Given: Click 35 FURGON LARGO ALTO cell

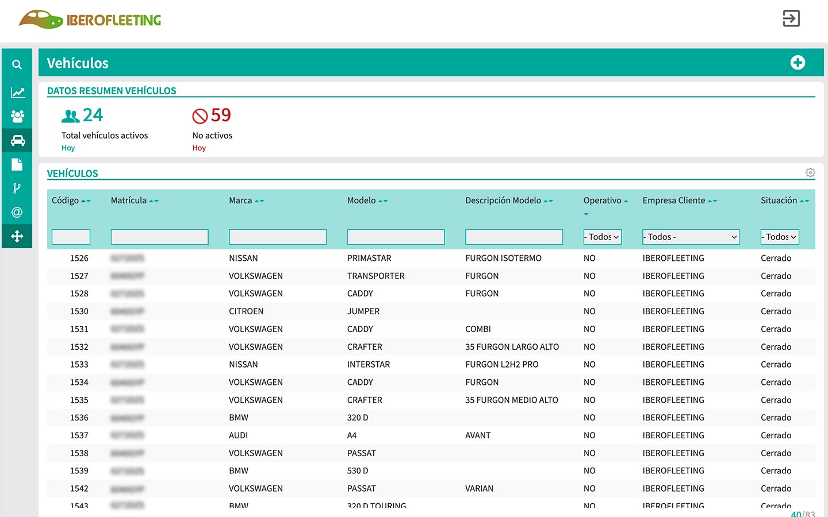Looking at the screenshot, I should 512,347.
